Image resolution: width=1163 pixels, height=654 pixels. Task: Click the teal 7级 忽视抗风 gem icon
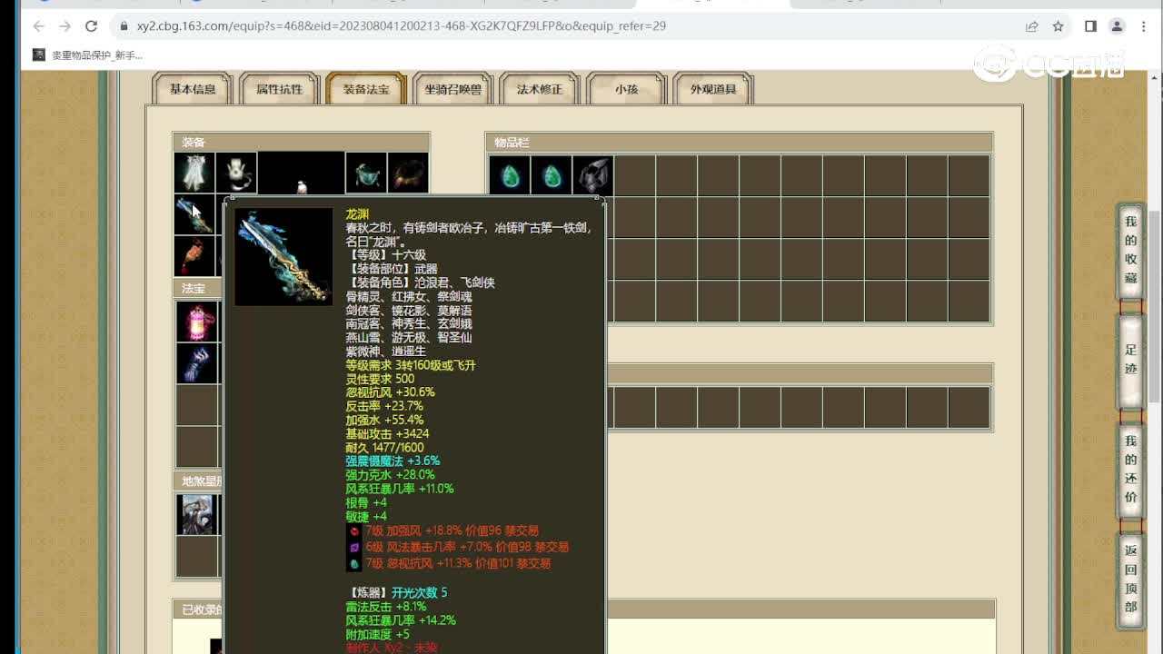click(354, 563)
